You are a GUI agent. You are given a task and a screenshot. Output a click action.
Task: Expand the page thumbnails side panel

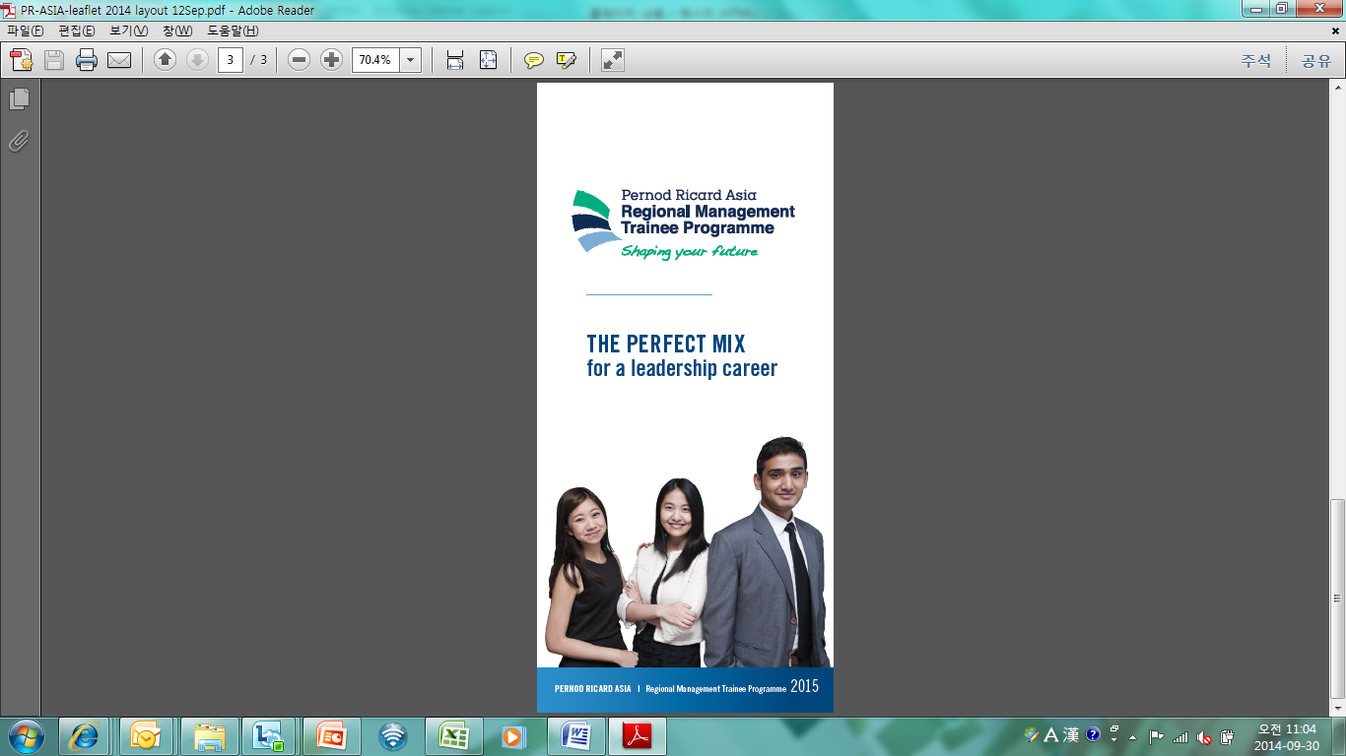[19, 99]
